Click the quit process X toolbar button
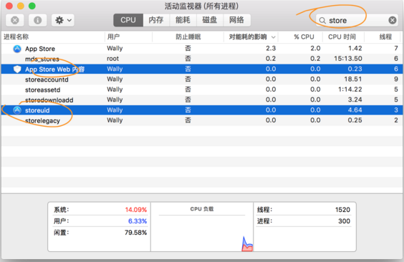 [x=15, y=20]
